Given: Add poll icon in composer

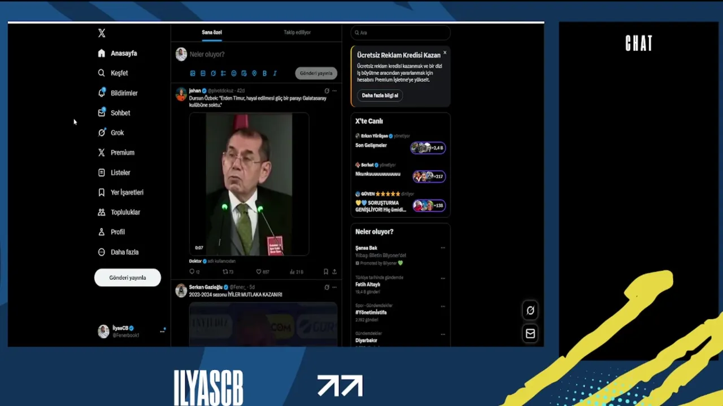Looking at the screenshot, I should [x=223, y=73].
